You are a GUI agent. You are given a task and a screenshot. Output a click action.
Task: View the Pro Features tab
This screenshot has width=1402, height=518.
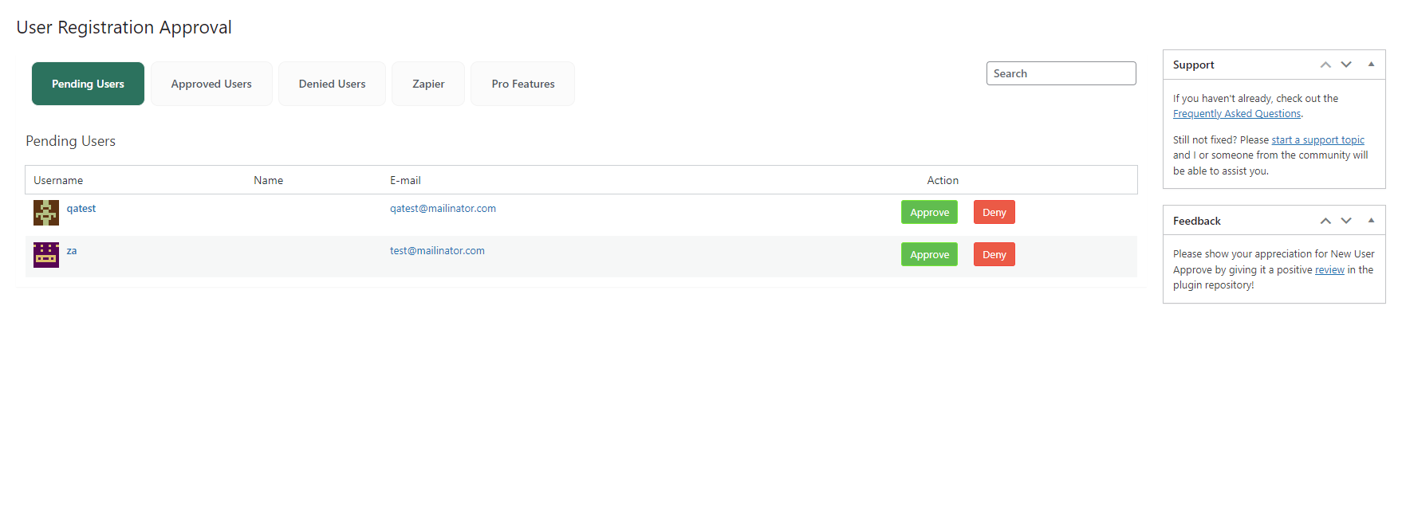point(523,84)
